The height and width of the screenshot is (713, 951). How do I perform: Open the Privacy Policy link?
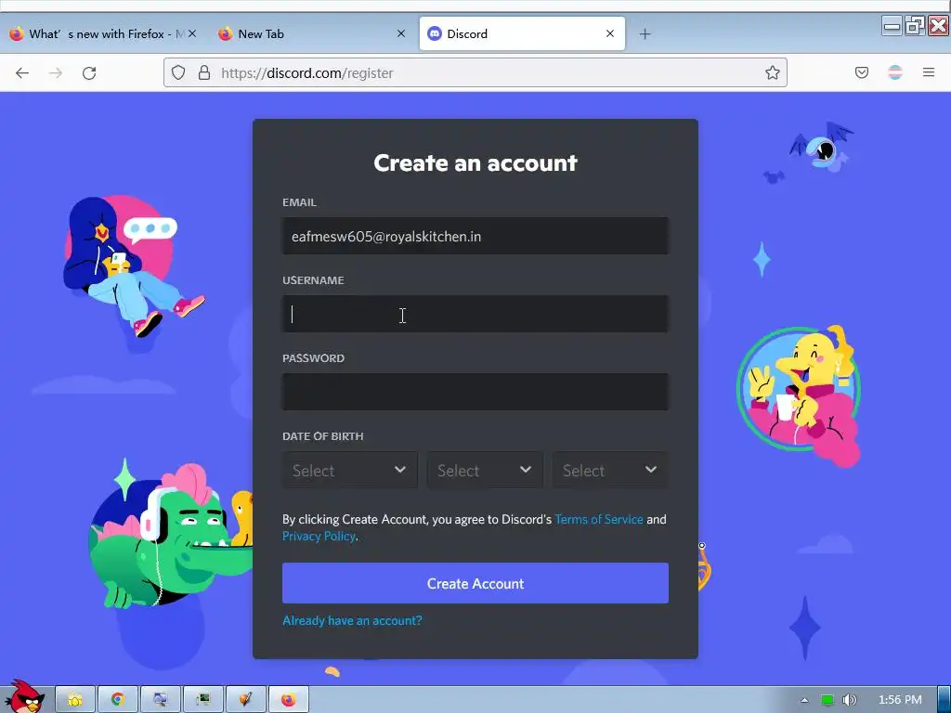pyautogui.click(x=319, y=537)
